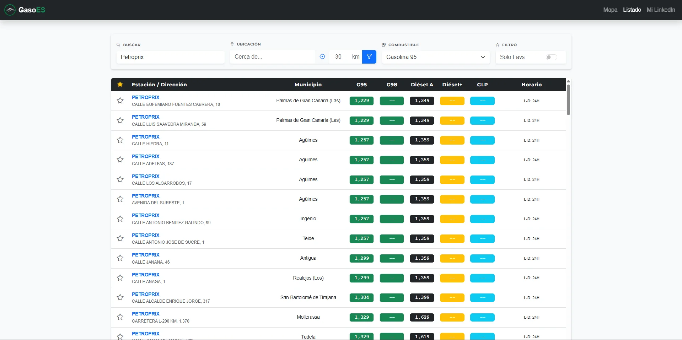The height and width of the screenshot is (340, 682).
Task: Click G98 empty price badge in Ingenio row
Action: click(392, 219)
